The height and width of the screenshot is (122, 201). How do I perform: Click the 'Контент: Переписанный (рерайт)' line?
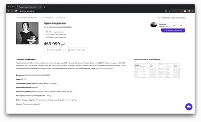(x=28, y=104)
